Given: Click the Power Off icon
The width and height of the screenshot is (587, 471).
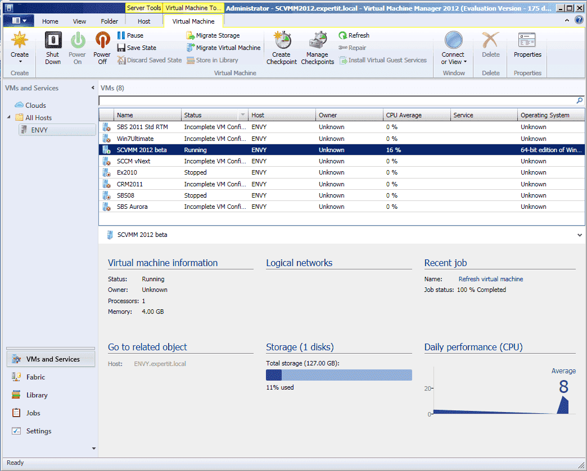Looking at the screenshot, I should (102, 40).
